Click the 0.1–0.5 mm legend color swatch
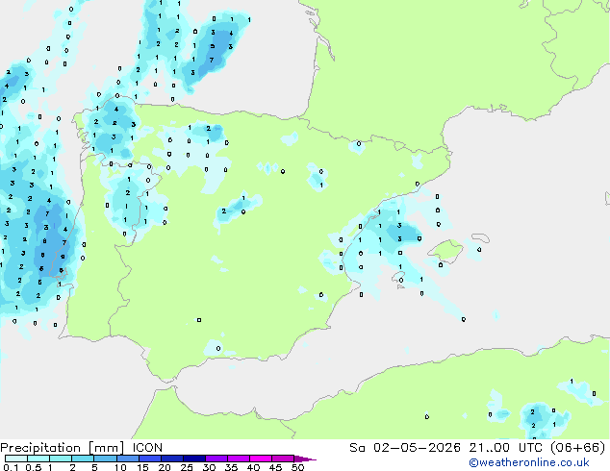The image size is (610, 471). [x=16, y=459]
